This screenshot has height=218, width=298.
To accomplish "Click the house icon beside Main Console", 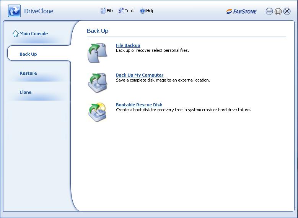I will 16,34.
